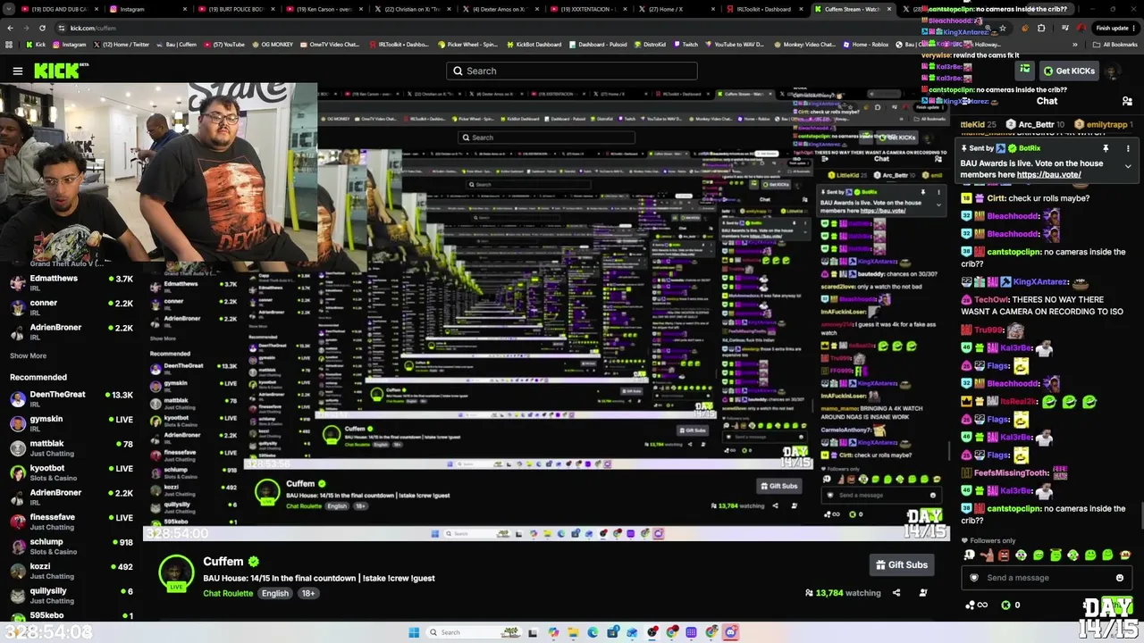Collapse the pinned message chevron
1144x643 pixels.
pos(1128,166)
